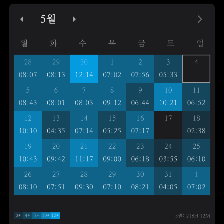Open day 17 with no recorded time
Image resolution: width=224 pixels, height=224 pixels.
click(168, 125)
